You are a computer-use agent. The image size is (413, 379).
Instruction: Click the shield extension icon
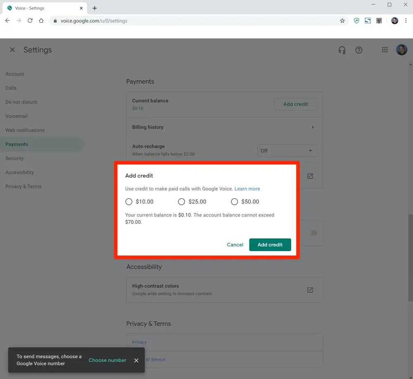(x=356, y=21)
